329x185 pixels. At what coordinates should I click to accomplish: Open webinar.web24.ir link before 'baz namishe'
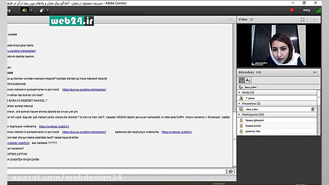18,143
